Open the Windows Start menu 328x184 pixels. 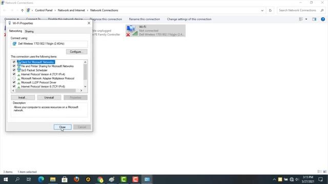tap(6, 179)
